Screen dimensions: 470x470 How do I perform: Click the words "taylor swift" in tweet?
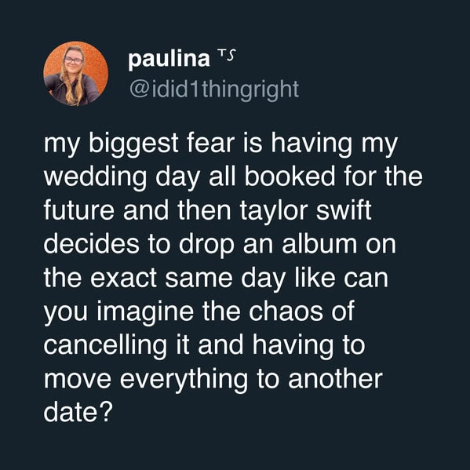pos(305,211)
